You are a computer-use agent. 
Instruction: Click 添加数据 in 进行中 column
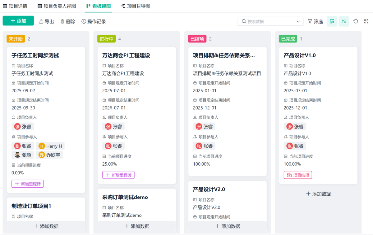[x=137, y=226]
